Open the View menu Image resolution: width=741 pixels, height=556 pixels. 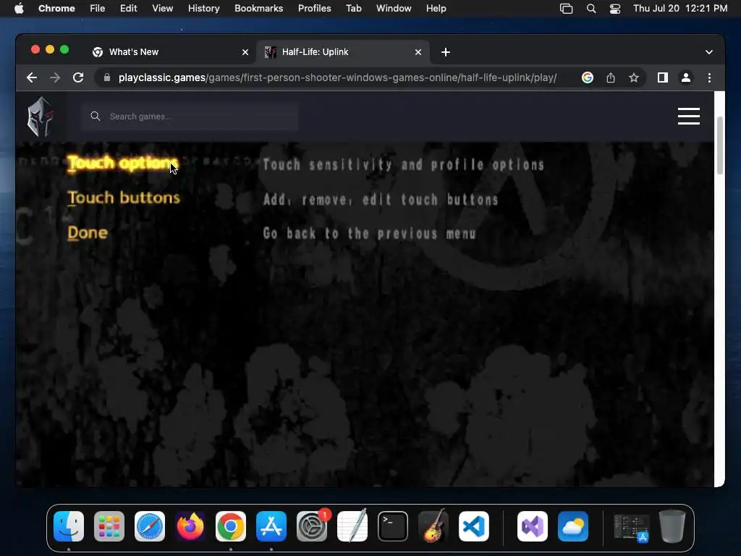click(x=163, y=9)
